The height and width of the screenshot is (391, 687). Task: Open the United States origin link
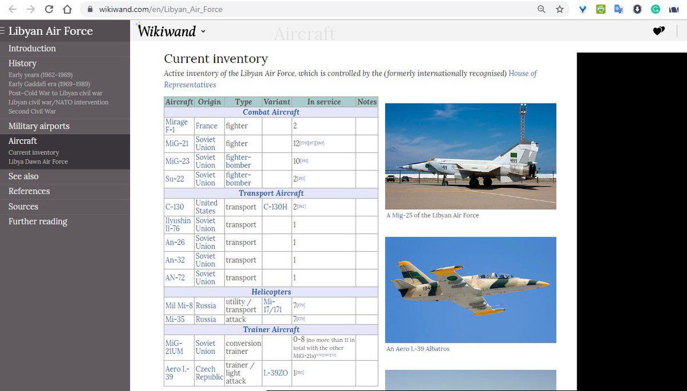tap(207, 207)
